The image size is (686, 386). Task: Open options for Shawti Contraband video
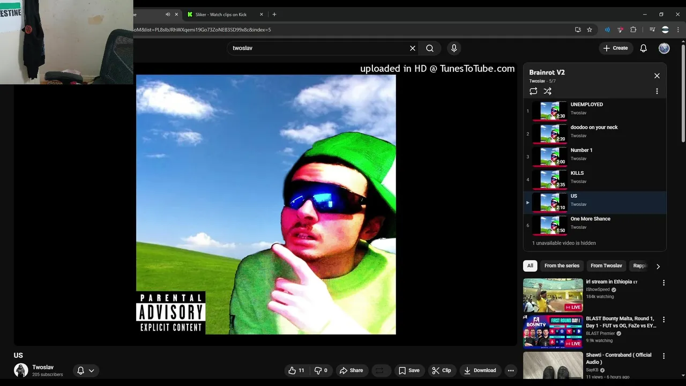coord(663,356)
